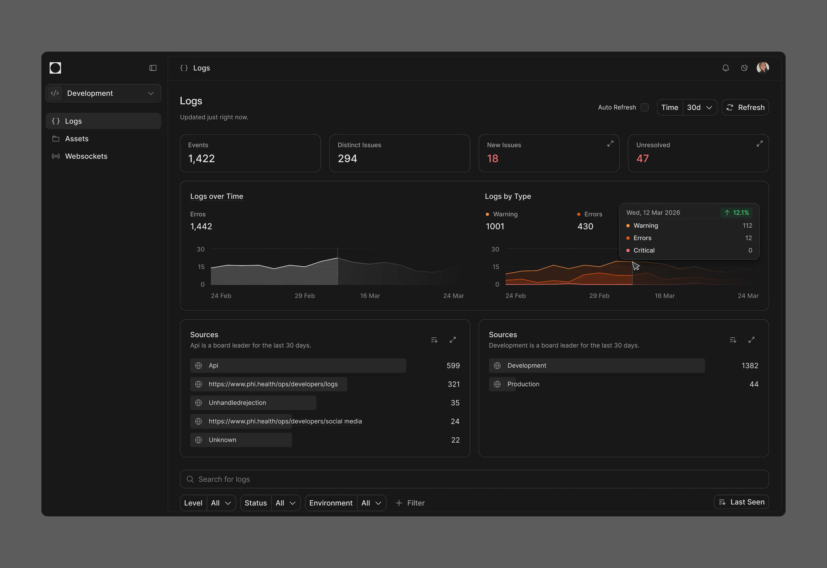
Task: Open the Environment All dropdown
Action: (x=371, y=503)
